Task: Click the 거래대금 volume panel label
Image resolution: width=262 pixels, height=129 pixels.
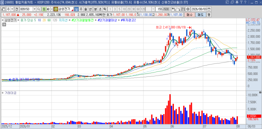Action: [10, 93]
